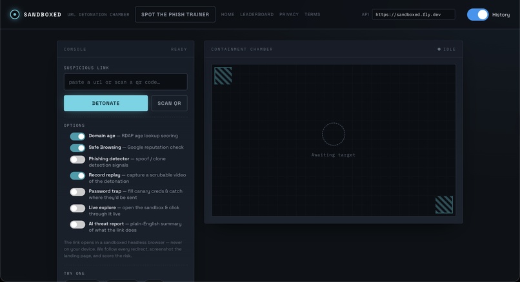Image resolution: width=520 pixels, height=282 pixels.
Task: Click the 'Domain age' label text
Action: point(102,136)
